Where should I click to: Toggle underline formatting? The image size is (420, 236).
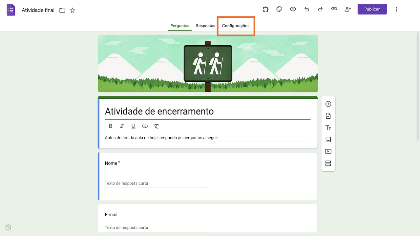(x=133, y=126)
